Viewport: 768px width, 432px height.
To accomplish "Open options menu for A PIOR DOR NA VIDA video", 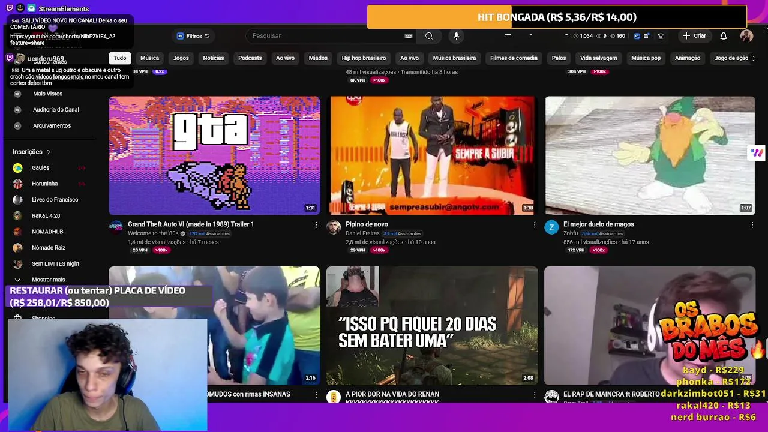I will coord(534,395).
